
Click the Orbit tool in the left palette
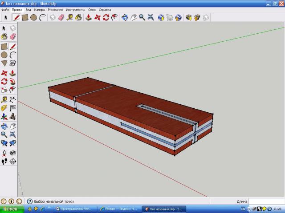coord(4,126)
